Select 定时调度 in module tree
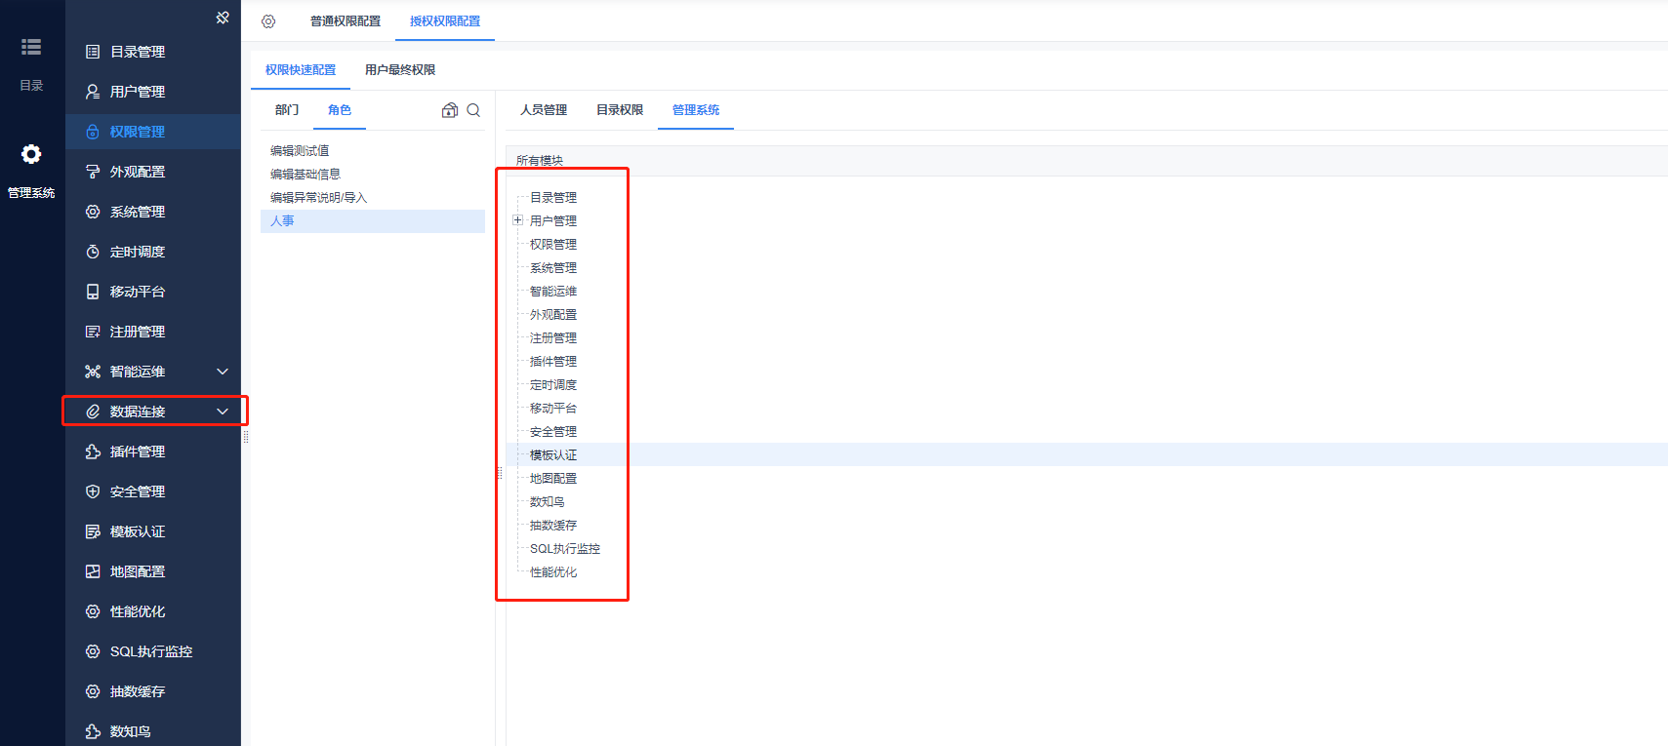Viewport: 1668px width, 746px height. click(553, 385)
